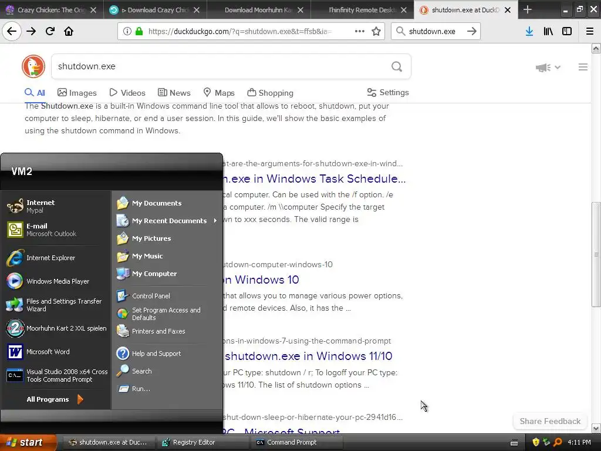Bookmark this page with the star icon
This screenshot has height=451, width=601.
click(x=376, y=31)
